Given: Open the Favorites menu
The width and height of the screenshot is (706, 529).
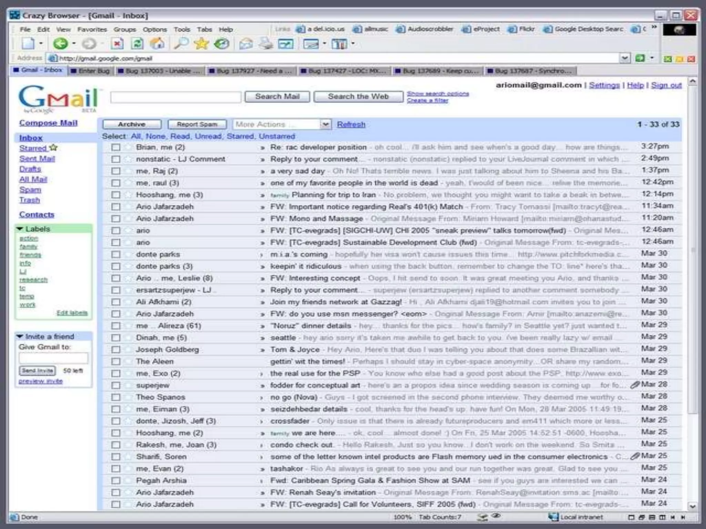Looking at the screenshot, I should coord(92,30).
